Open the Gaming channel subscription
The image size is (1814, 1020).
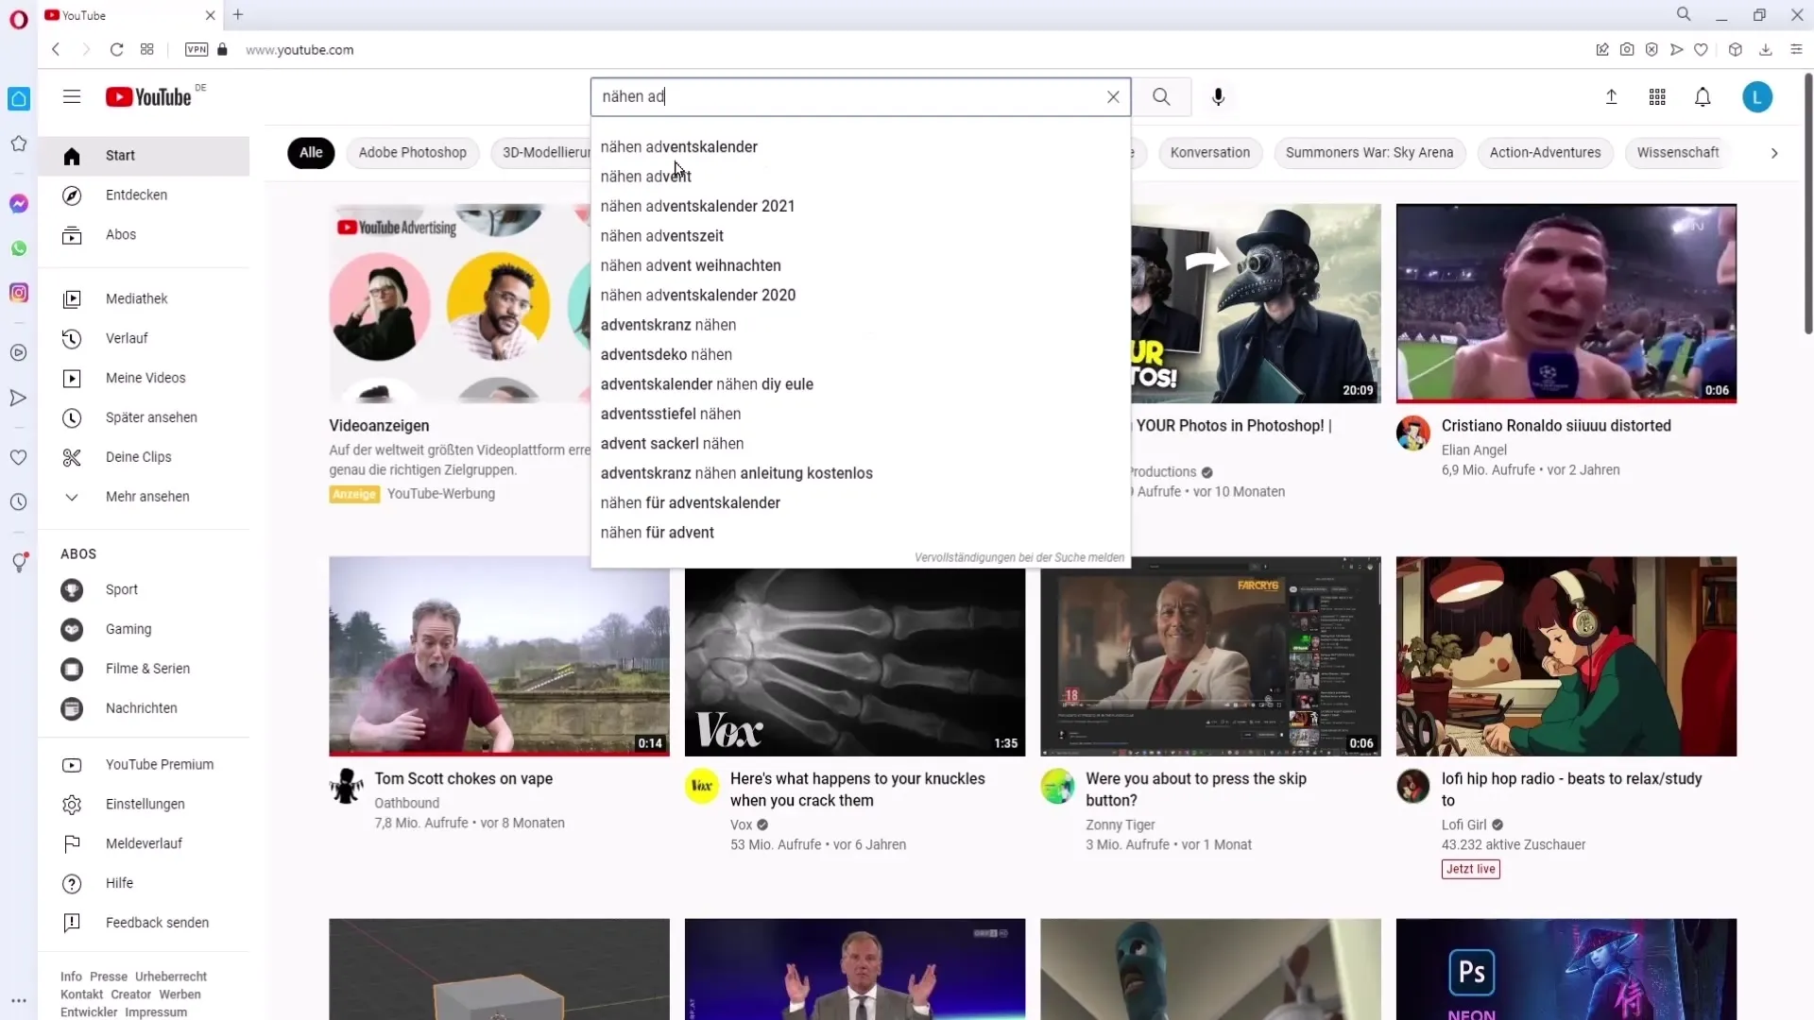pyautogui.click(x=144, y=630)
